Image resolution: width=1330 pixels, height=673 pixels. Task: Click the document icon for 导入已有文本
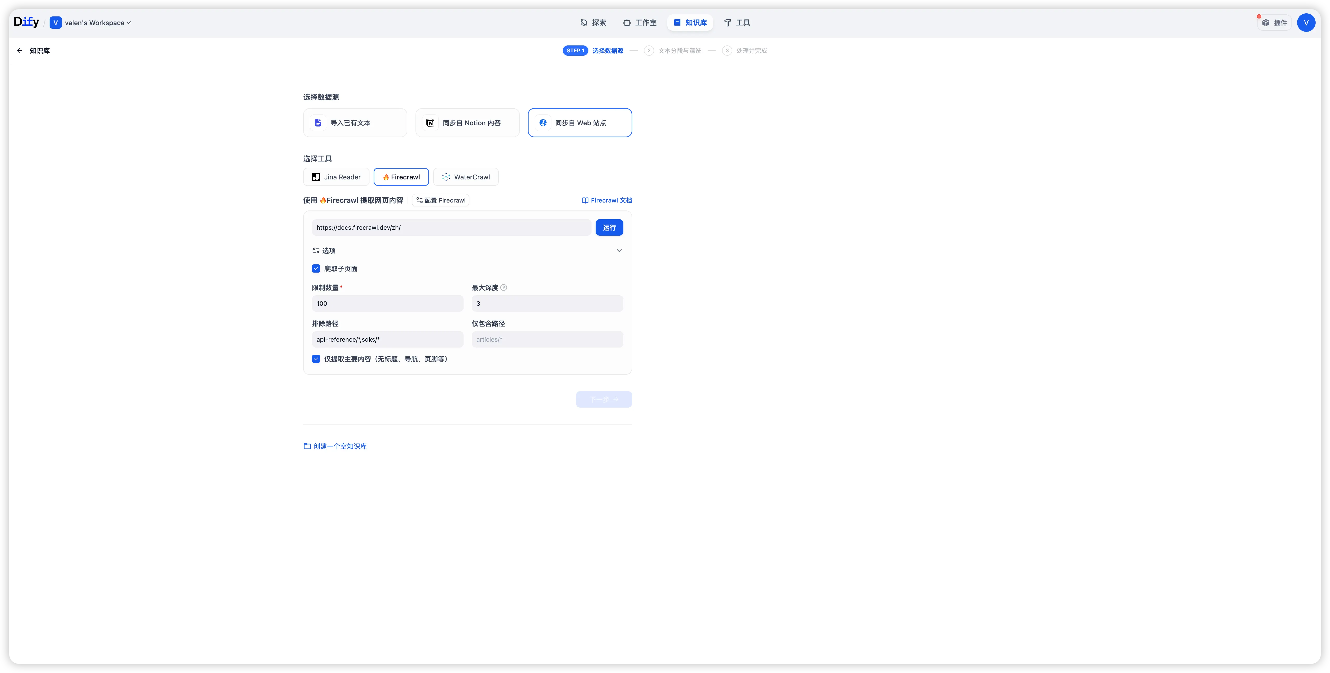point(318,123)
